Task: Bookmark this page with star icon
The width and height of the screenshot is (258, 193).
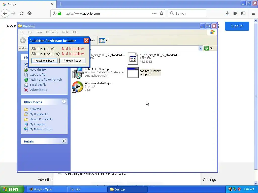Action: click(162, 13)
